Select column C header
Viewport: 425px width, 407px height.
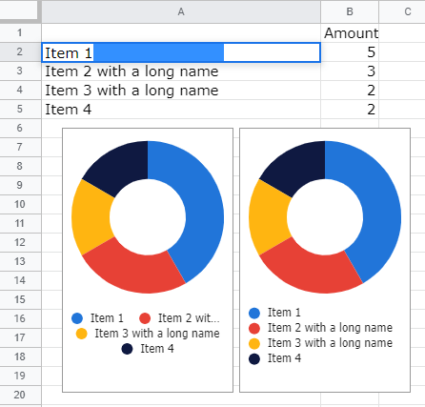[x=408, y=11]
